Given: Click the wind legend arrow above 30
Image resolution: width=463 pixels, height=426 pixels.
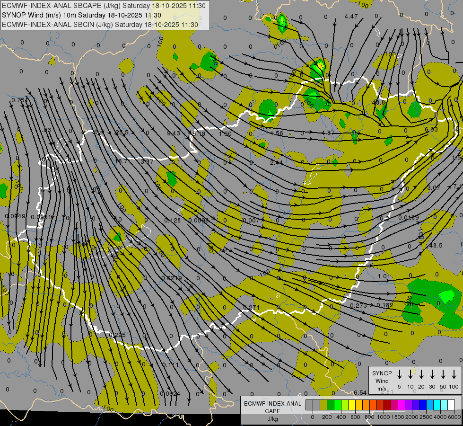Looking at the screenshot, I should 432,374.
